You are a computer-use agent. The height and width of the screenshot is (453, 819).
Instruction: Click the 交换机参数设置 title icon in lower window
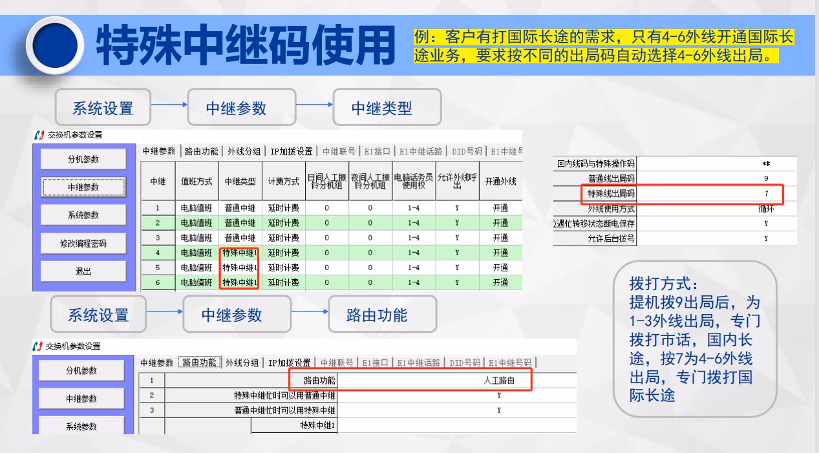[39, 346]
